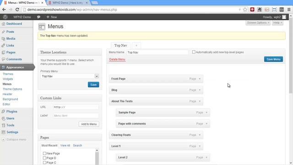Expand the Sample Page menu item
The height and width of the screenshot is (165, 293).
coord(206,112)
